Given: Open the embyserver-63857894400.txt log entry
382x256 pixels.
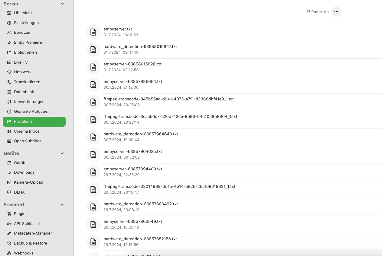Looking at the screenshot, I should (x=234, y=172).
